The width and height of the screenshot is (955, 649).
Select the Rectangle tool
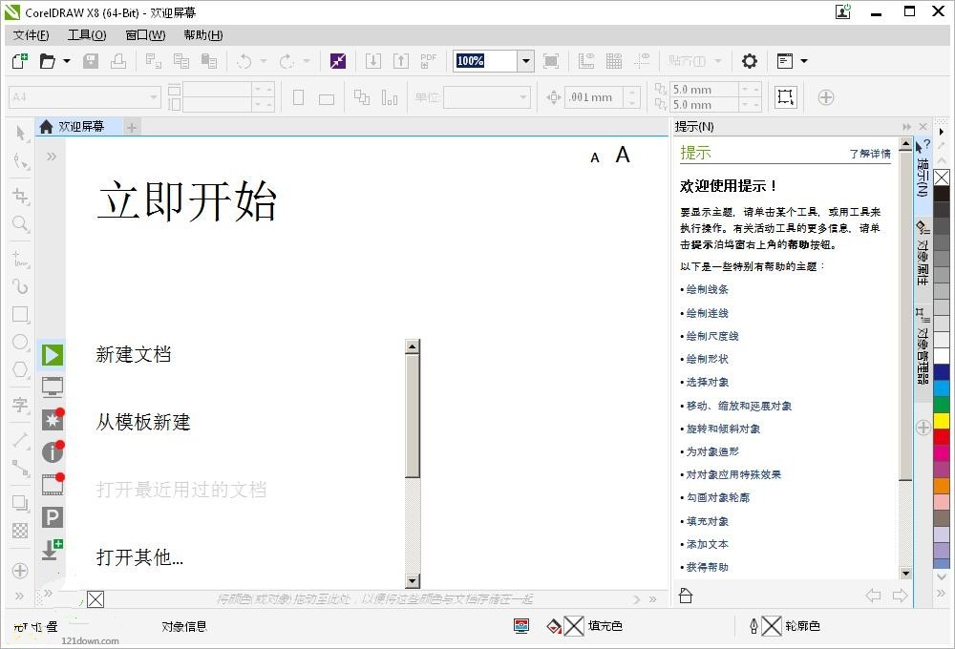21,314
